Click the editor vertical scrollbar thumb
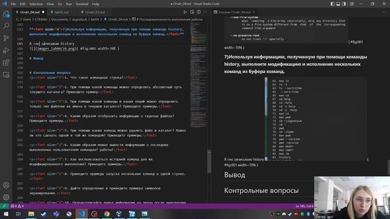Viewport: 390px width, 219px height. pyautogui.click(x=209, y=161)
